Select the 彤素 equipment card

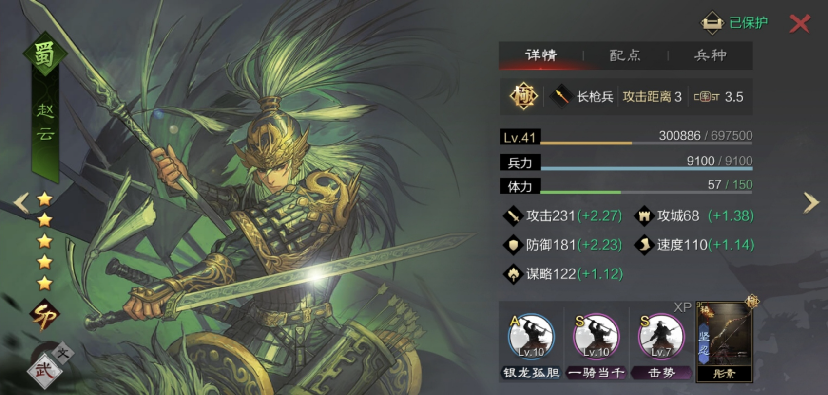(x=724, y=341)
